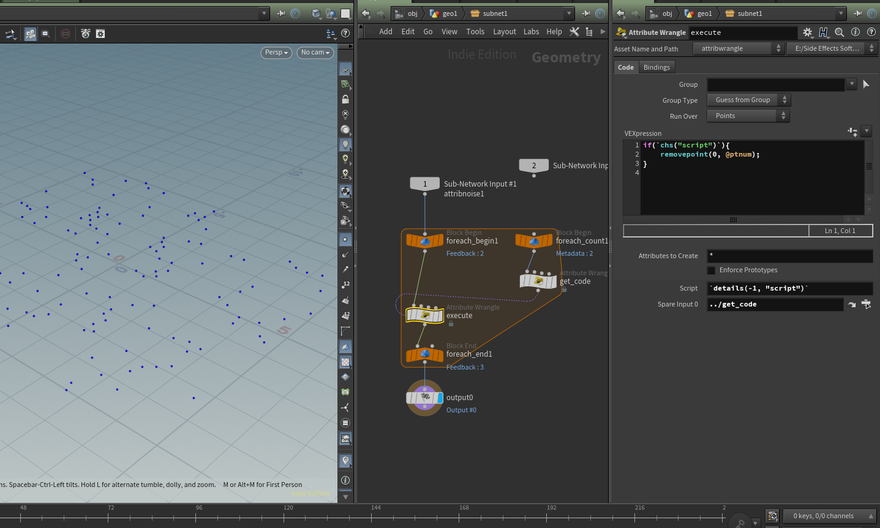Image resolution: width=880 pixels, height=528 pixels.
Task: Click the wrench icon in network editor menu
Action: coord(574,32)
